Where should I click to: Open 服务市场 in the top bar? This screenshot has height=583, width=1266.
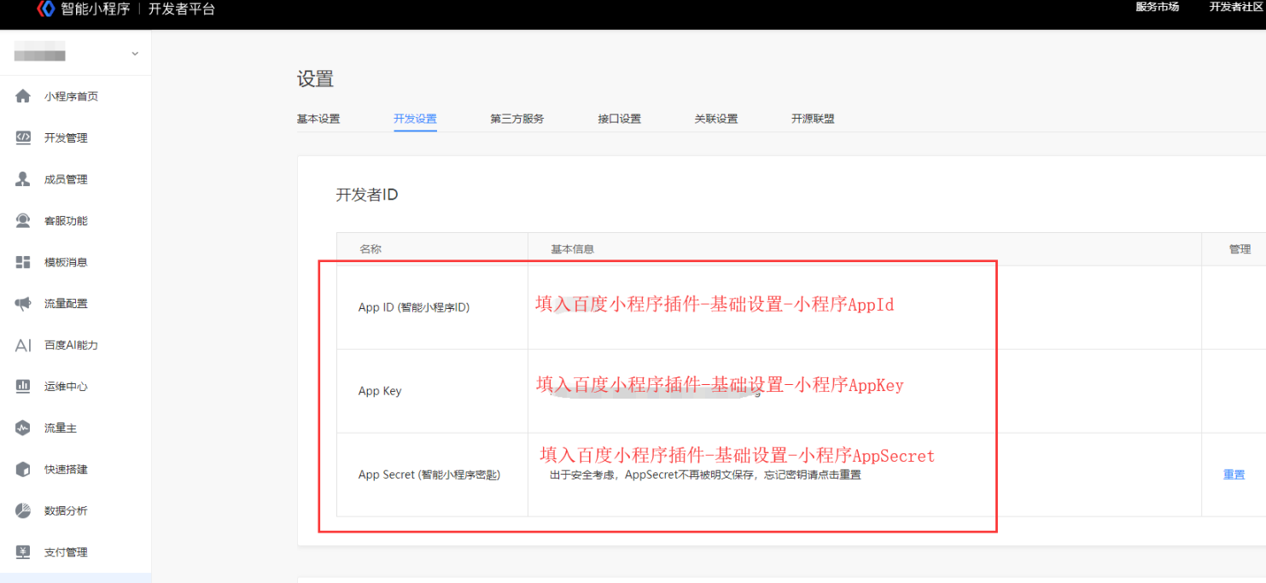(x=1158, y=7)
